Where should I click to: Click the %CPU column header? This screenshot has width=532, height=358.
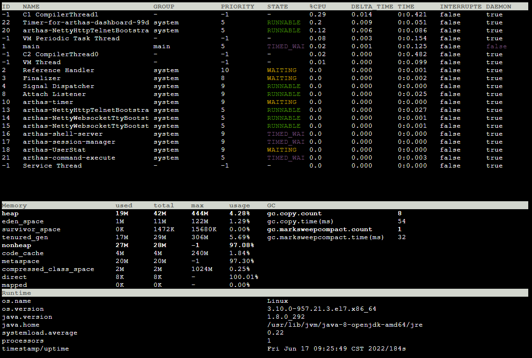click(318, 7)
